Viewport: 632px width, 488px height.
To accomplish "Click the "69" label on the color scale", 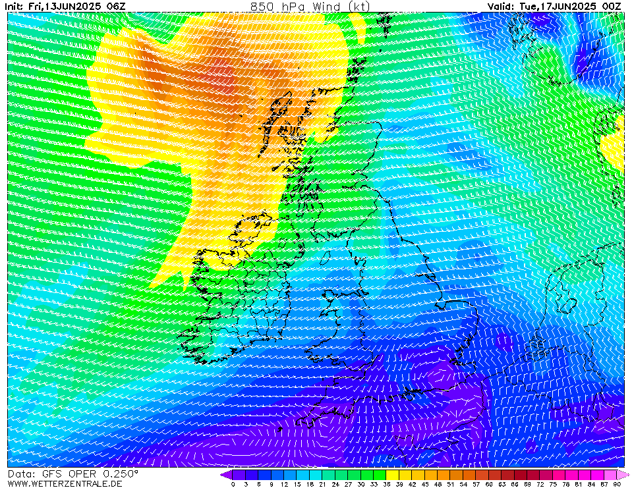I will tap(527, 484).
